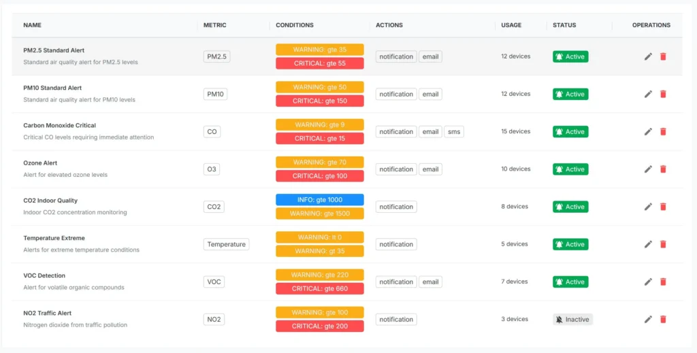Click the Temperature metric tag
Image resolution: width=697 pixels, height=353 pixels.
[226, 244]
